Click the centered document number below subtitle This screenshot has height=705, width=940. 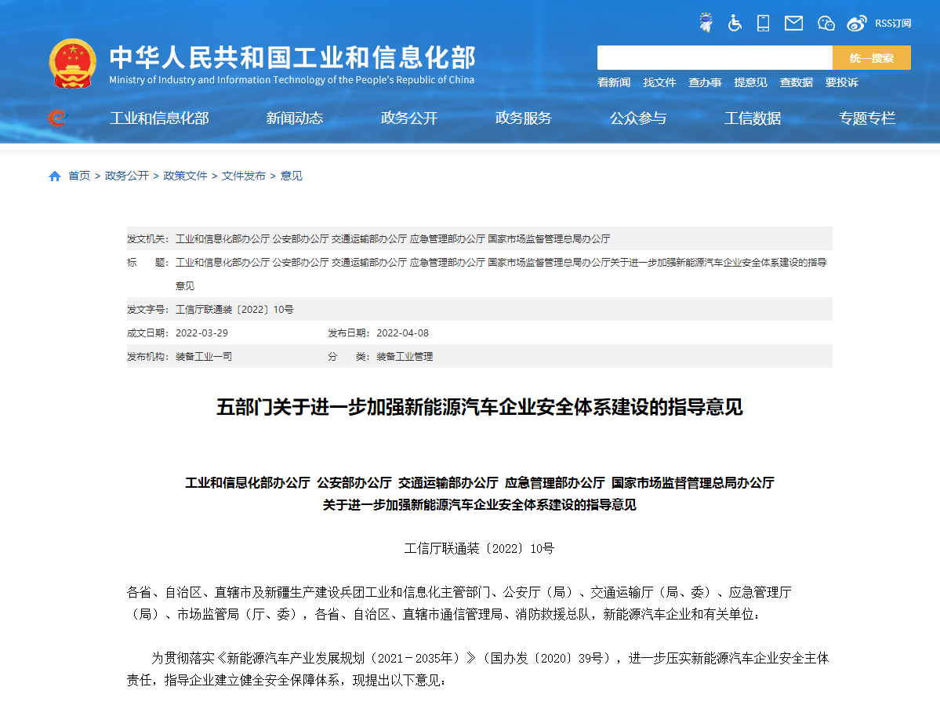click(480, 548)
